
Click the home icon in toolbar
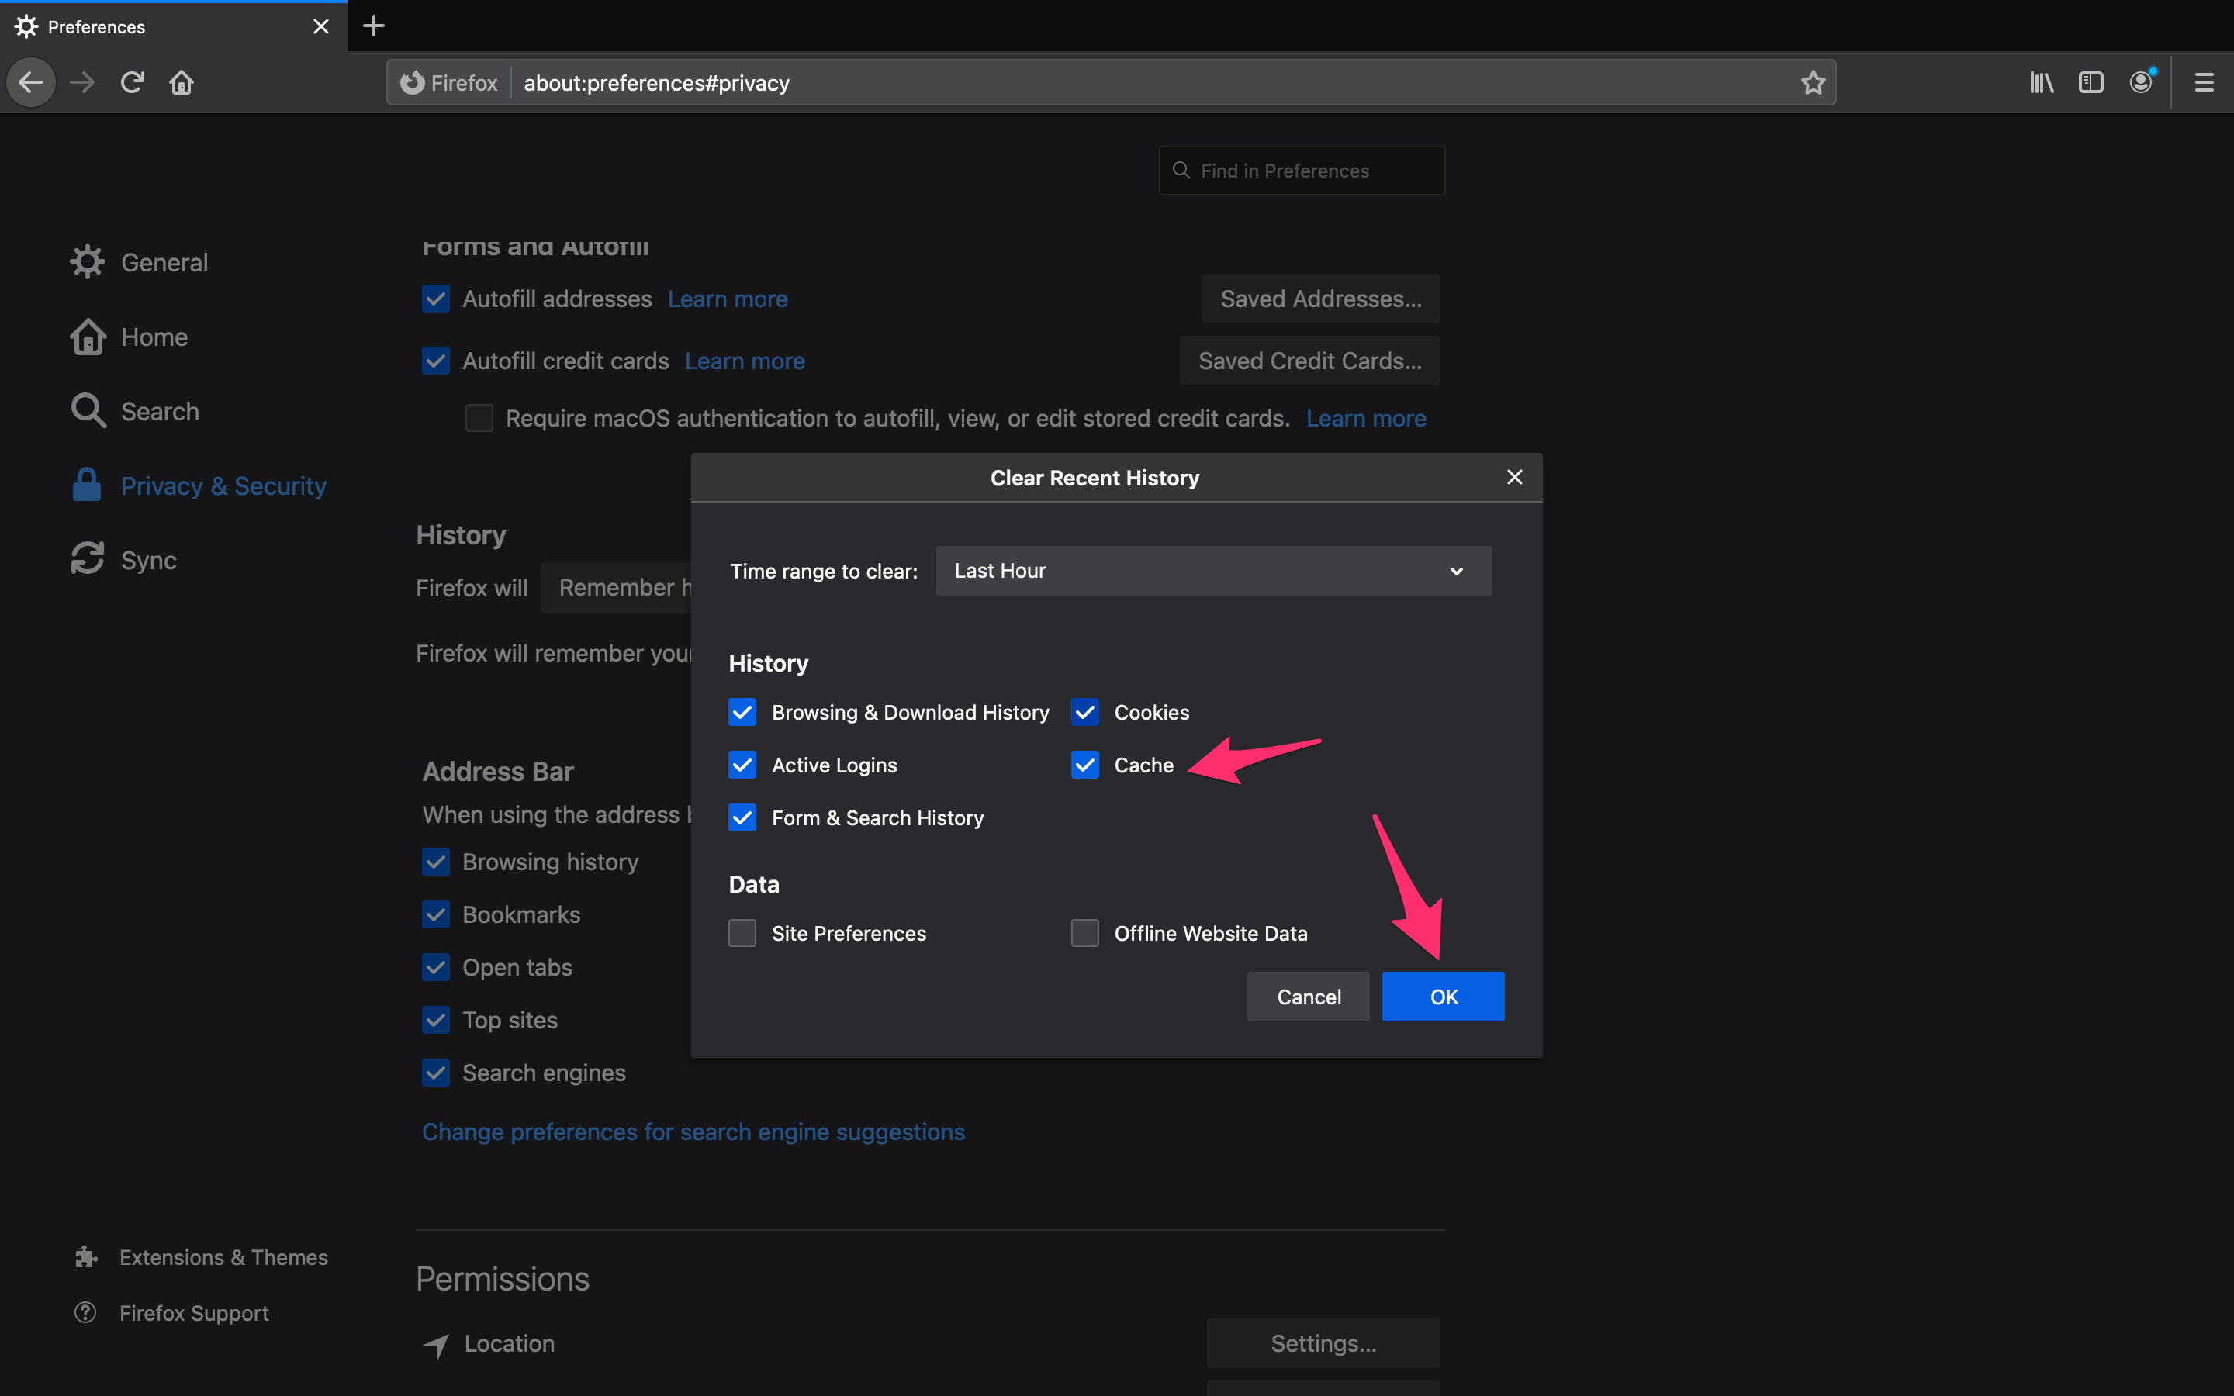[x=181, y=82]
